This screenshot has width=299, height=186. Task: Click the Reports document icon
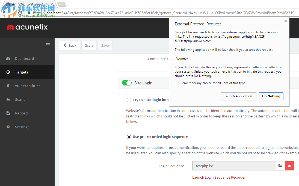[x=8, y=113]
